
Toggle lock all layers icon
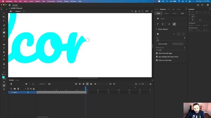click(x=34, y=89)
